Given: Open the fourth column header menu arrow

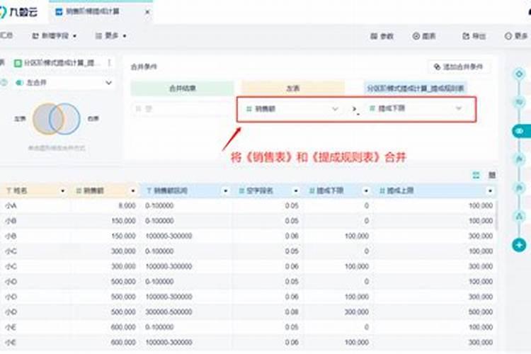Looking at the screenshot, I should coord(296,191).
